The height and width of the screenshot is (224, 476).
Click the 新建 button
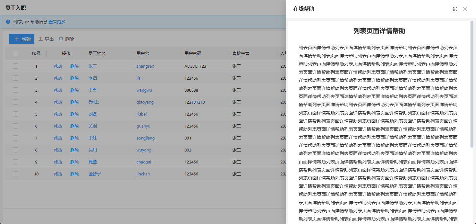coord(22,39)
